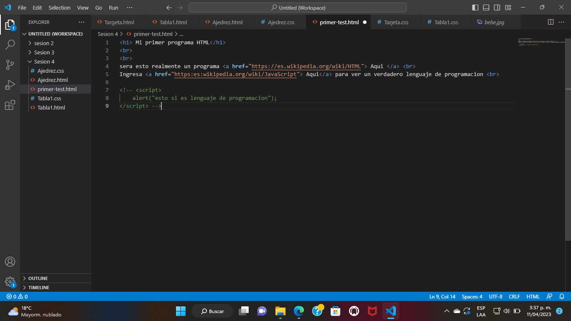The height and width of the screenshot is (321, 571).
Task: Open Visual Studio Code in taskbar
Action: point(391,311)
